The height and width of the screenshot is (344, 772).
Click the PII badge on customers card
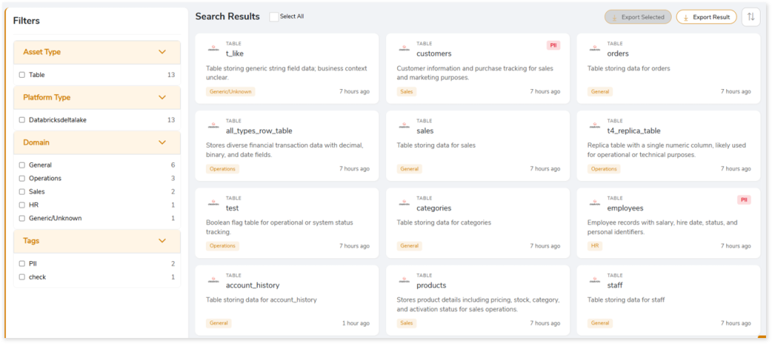(x=553, y=45)
